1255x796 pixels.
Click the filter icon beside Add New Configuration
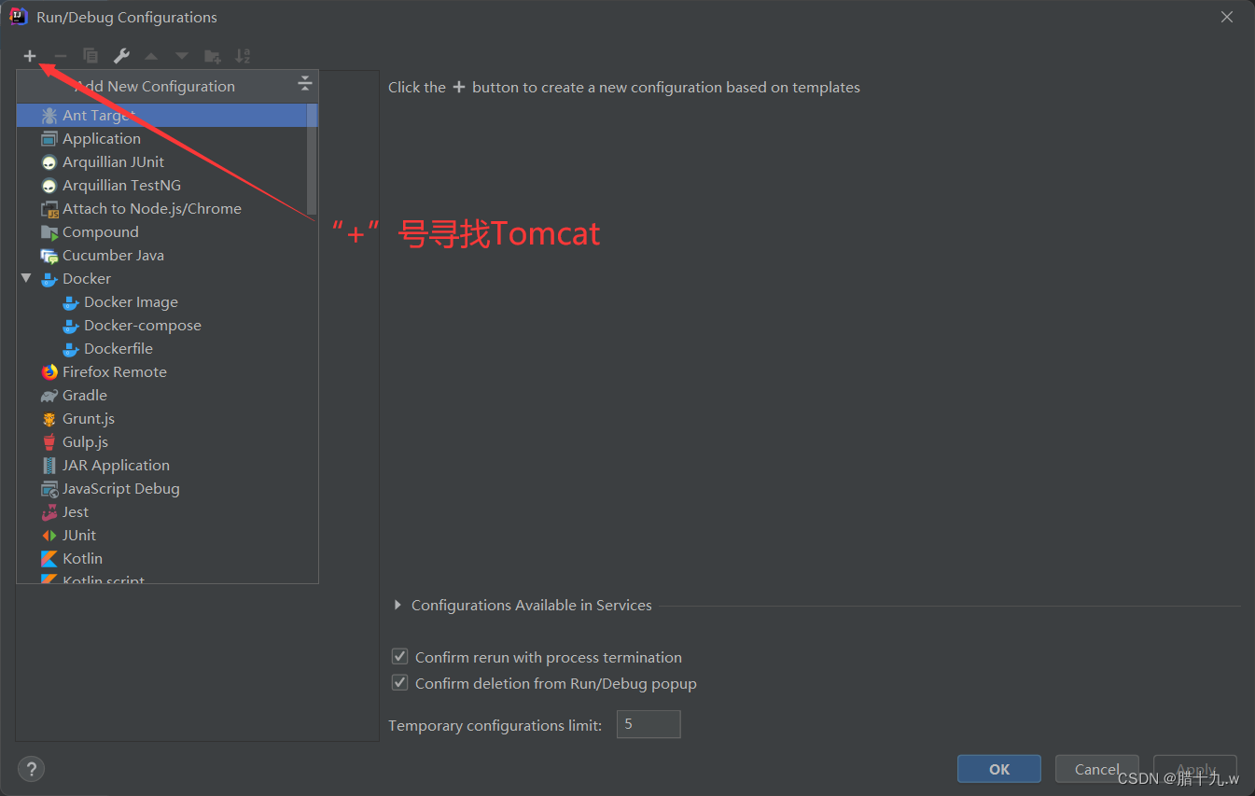[304, 83]
